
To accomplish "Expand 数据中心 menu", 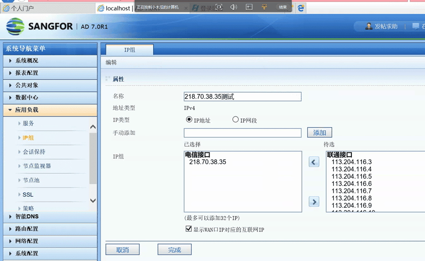I will [50, 97].
